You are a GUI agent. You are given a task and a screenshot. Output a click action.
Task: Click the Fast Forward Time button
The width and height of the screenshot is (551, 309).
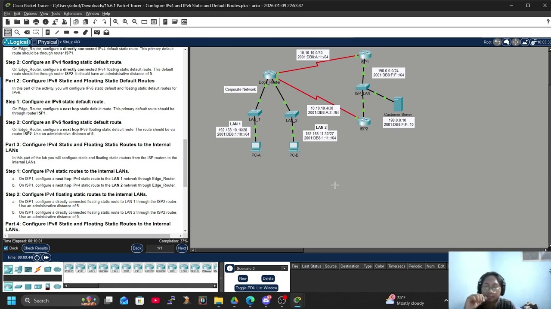coord(46,257)
